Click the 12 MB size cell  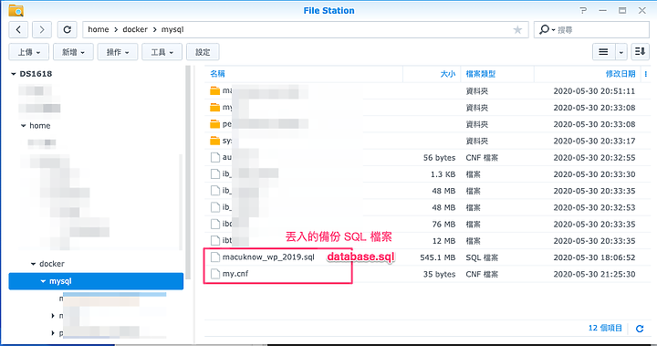443,241
